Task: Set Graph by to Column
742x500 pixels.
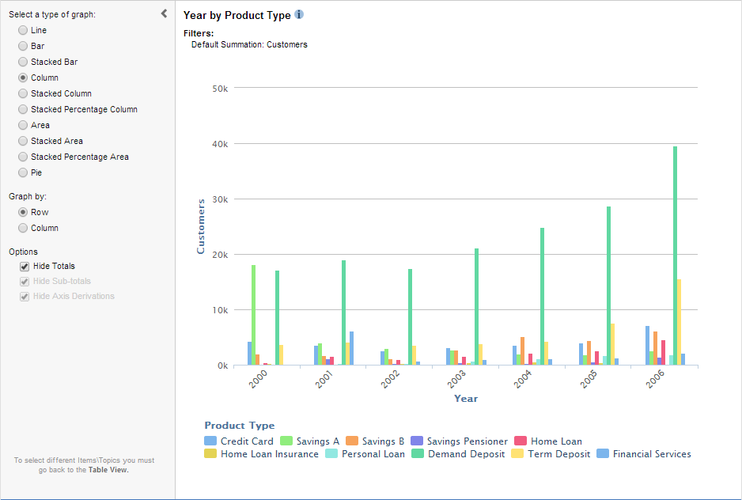Action: tap(23, 228)
